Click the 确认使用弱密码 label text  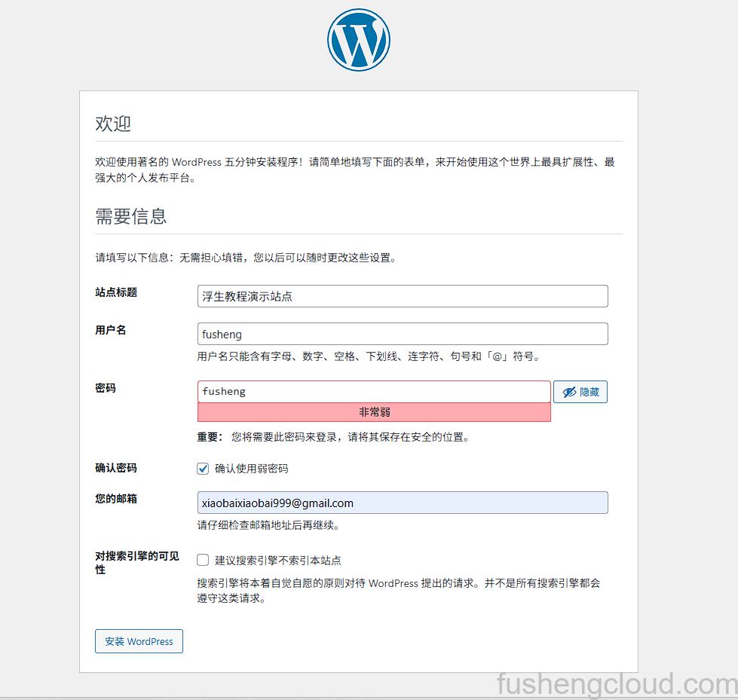tap(251, 469)
